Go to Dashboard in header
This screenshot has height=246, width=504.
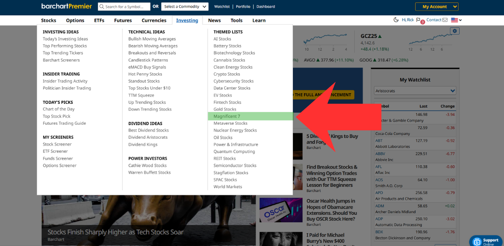pos(266,6)
